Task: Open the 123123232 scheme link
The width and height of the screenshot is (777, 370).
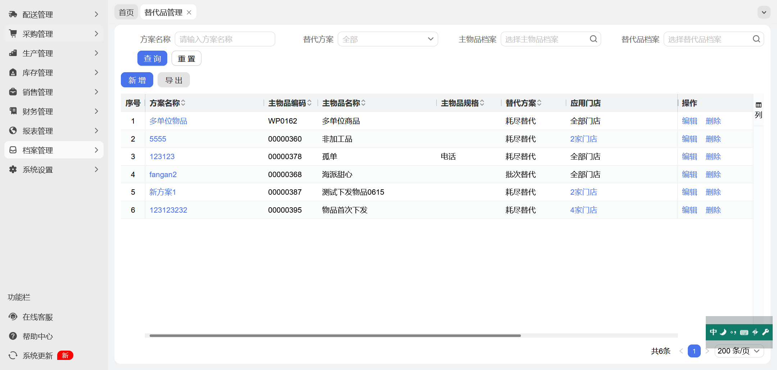Action: coord(168,210)
